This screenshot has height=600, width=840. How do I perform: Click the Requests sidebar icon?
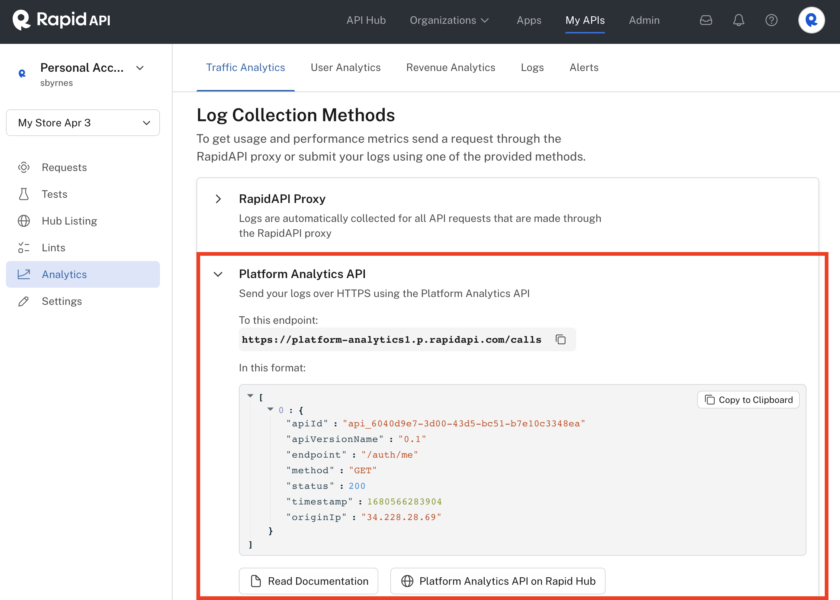tap(24, 167)
